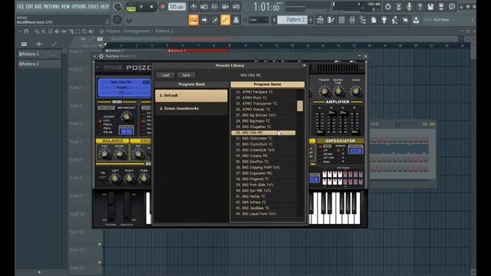Click the plus button next to Pattern 2
491x276 pixels.
(311, 20)
